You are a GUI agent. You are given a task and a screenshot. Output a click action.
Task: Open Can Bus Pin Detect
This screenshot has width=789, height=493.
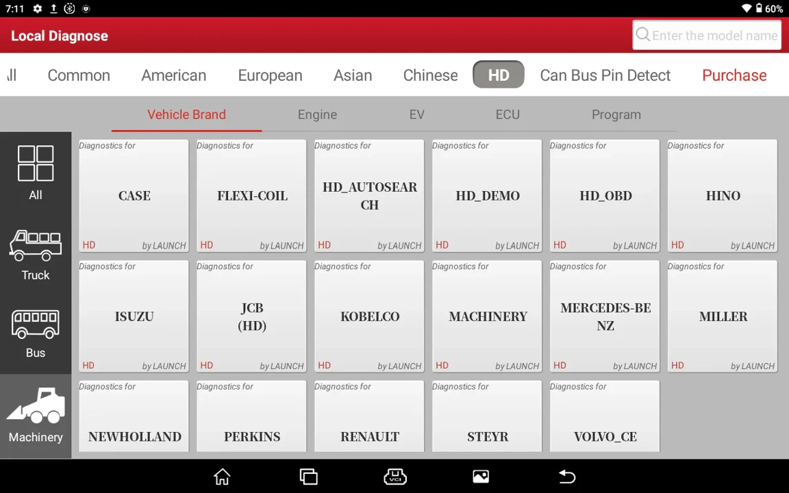(605, 75)
